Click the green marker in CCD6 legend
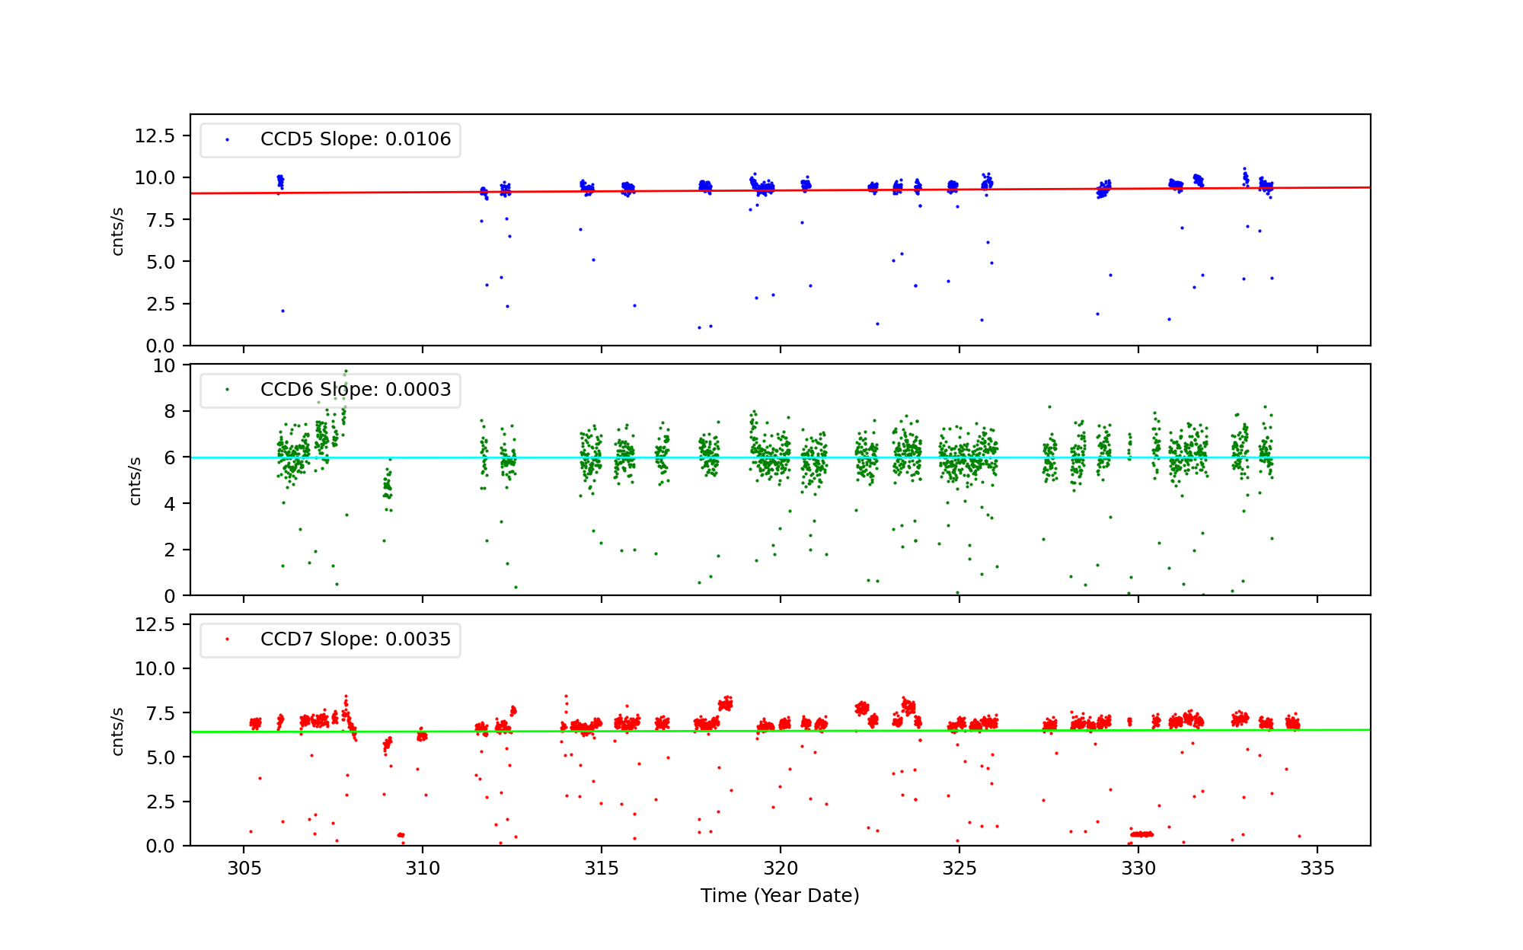Viewport: 1523px width, 950px height. [227, 390]
